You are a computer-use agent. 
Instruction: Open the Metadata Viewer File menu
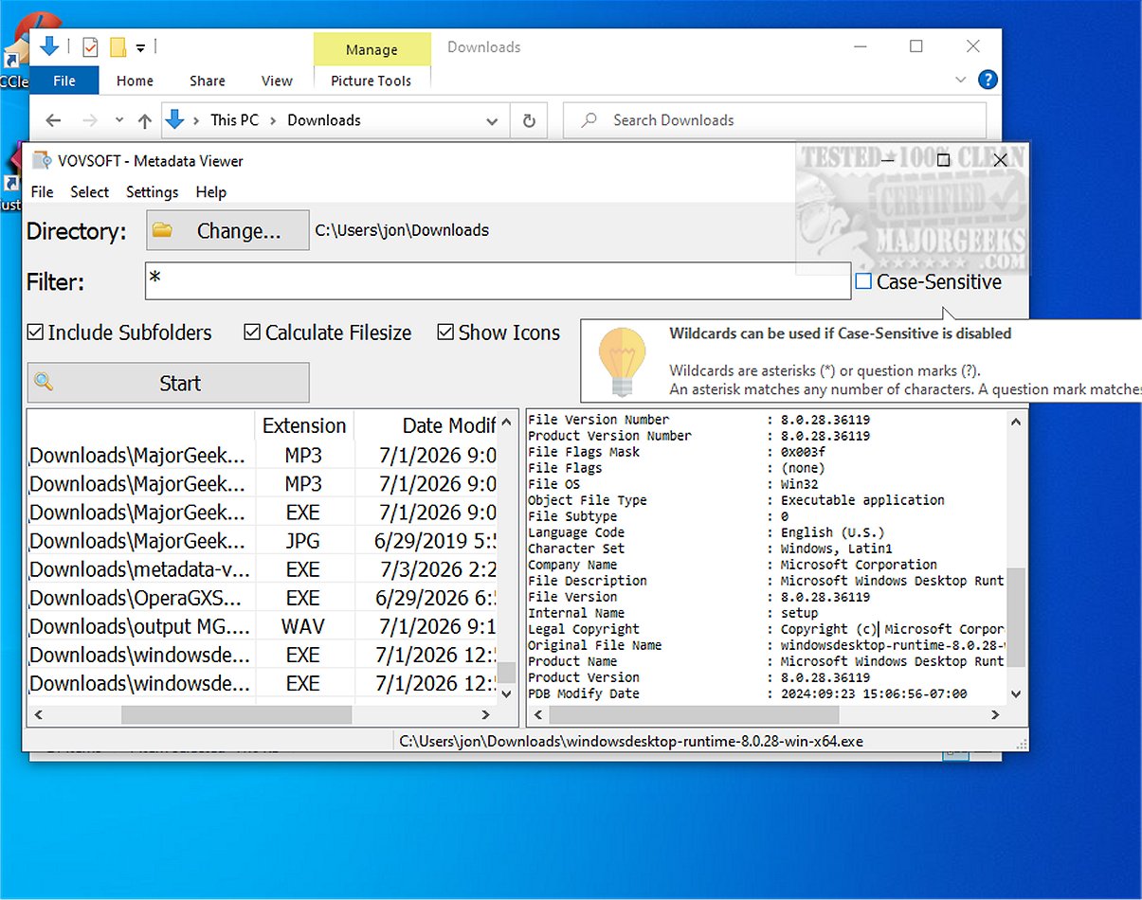pyautogui.click(x=42, y=191)
